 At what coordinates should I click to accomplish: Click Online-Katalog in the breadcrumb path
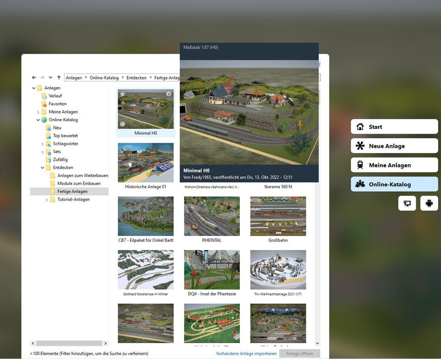[x=104, y=78]
